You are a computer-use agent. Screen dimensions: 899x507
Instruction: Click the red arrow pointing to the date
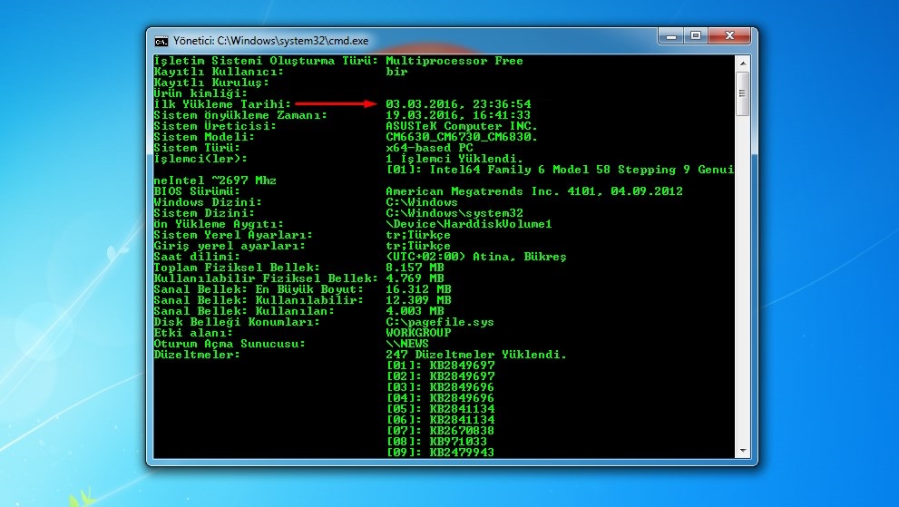[x=335, y=104]
